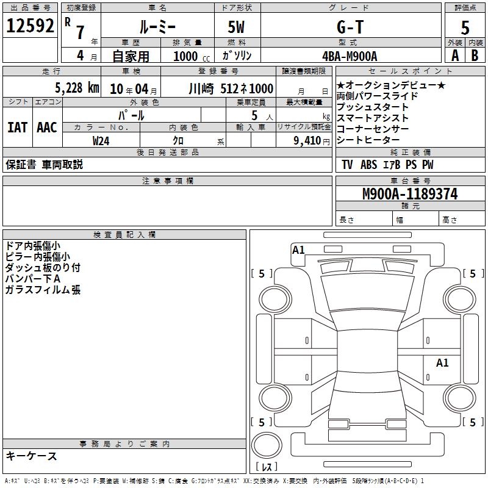Click inspector note ガラスフィルム張
Screen dimensions: 488x488
pos(43,290)
